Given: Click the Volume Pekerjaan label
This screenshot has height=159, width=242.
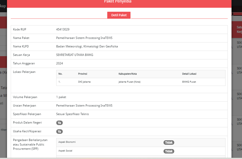Looking at the screenshot, I should tap(25, 97).
